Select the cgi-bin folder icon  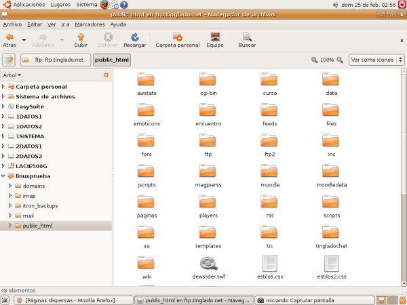pyautogui.click(x=208, y=79)
